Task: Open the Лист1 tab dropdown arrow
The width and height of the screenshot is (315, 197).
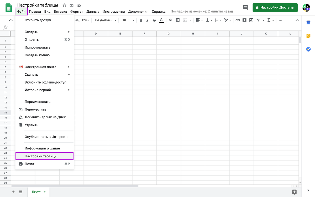Action: [45, 192]
